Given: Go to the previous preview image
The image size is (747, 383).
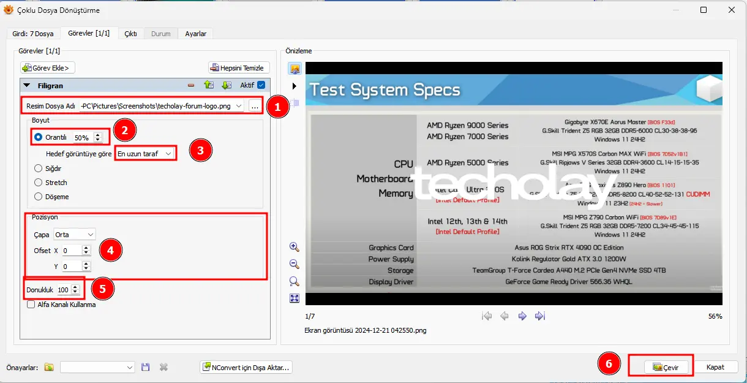Looking at the screenshot, I should point(505,316).
